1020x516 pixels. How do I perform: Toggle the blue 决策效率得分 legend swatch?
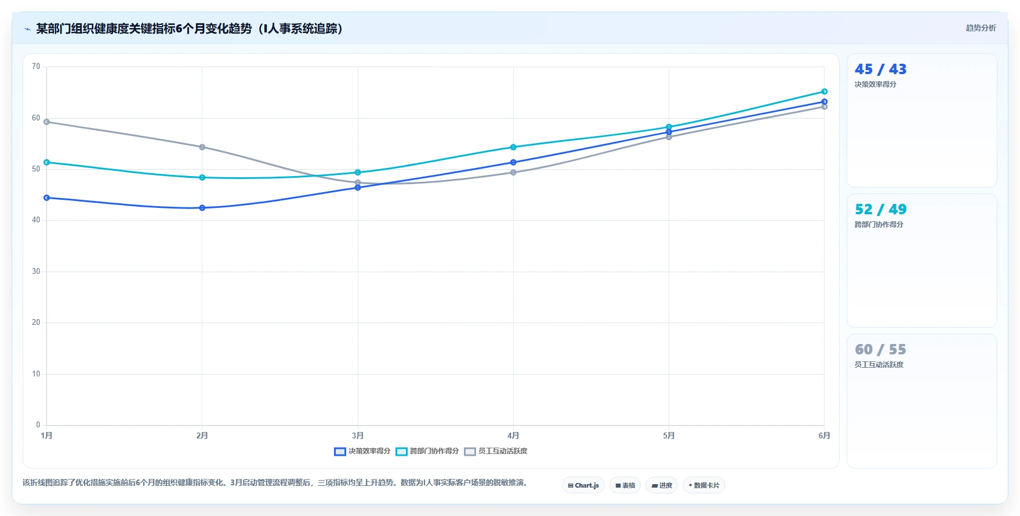point(340,451)
